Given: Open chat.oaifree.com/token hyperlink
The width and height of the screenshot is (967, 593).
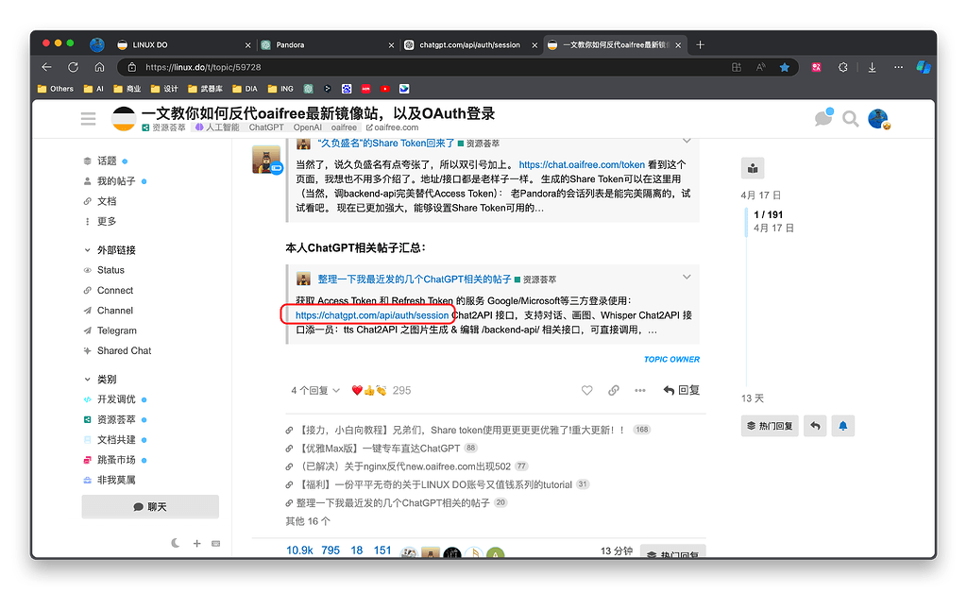Looking at the screenshot, I should pos(582,164).
